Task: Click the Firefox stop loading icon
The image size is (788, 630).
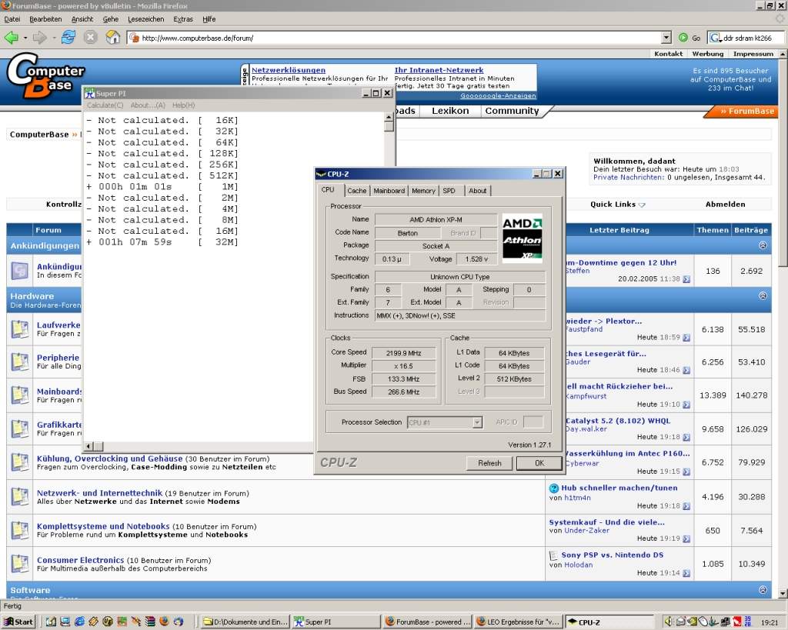Action: (x=91, y=37)
